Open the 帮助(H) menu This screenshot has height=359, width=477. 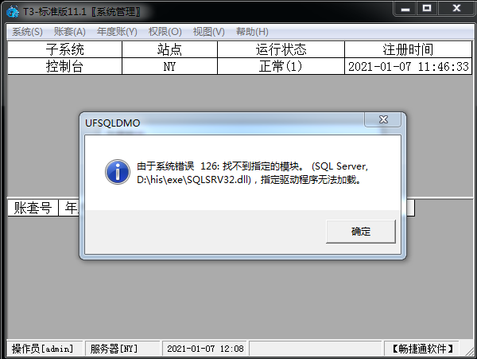point(252,32)
